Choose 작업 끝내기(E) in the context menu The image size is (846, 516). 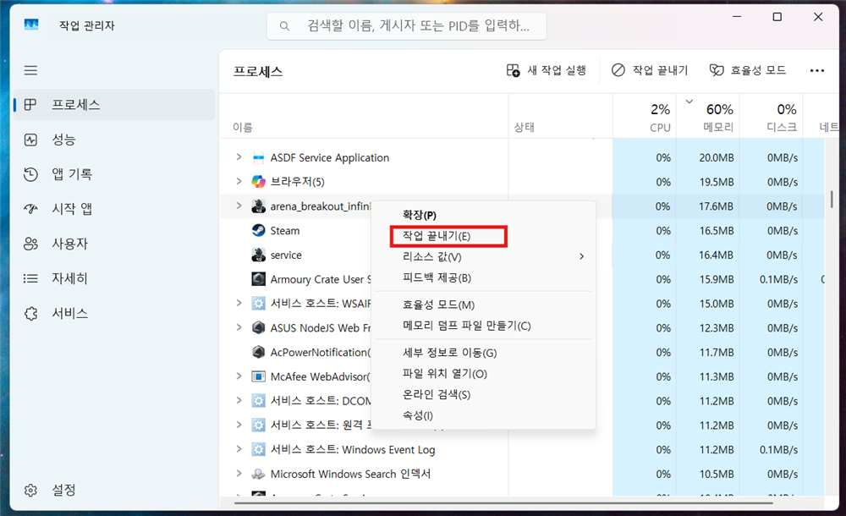[x=483, y=236]
